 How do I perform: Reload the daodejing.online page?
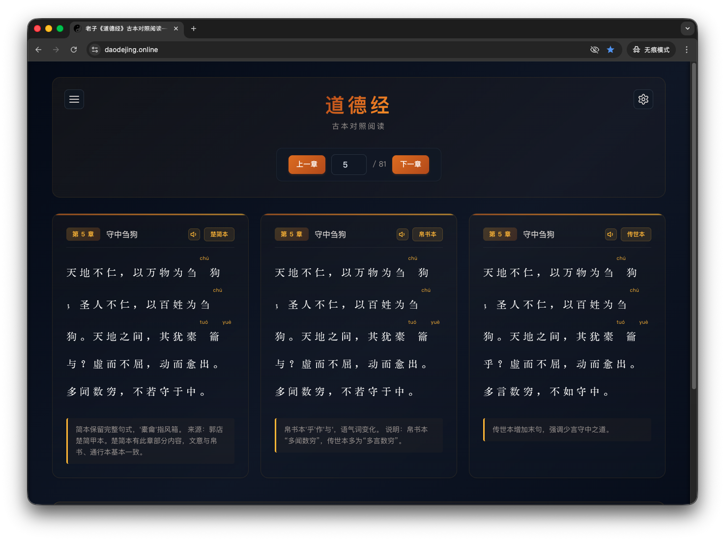tap(74, 50)
